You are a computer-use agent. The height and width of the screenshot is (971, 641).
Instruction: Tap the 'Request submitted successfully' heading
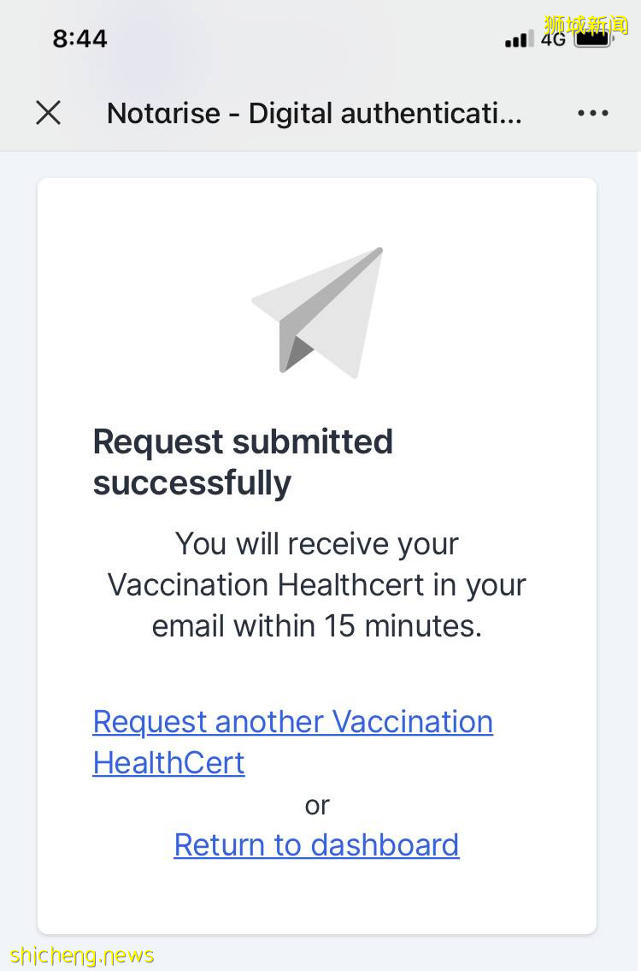point(243,462)
